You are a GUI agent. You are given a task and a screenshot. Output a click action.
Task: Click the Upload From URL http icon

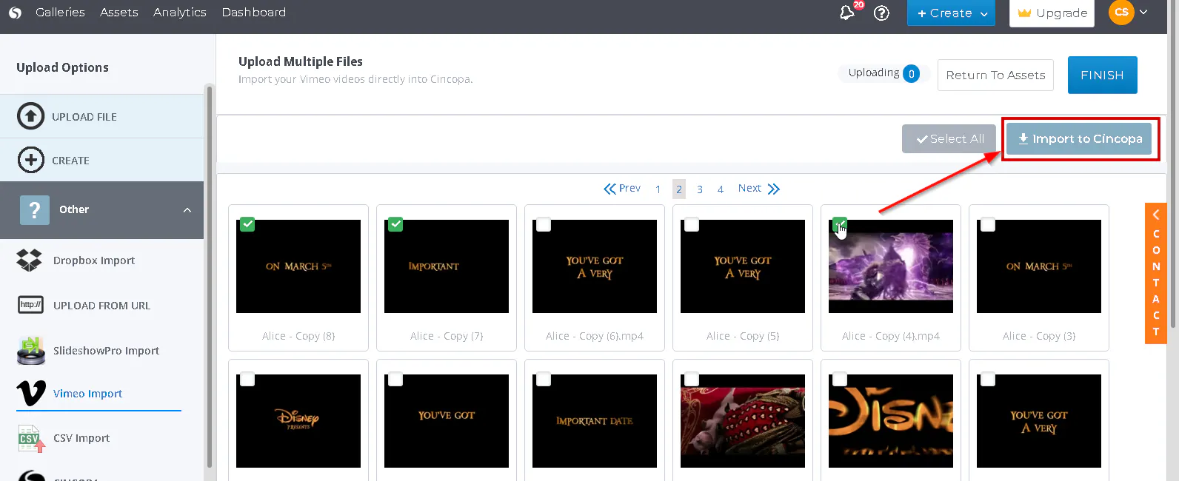[30, 305]
